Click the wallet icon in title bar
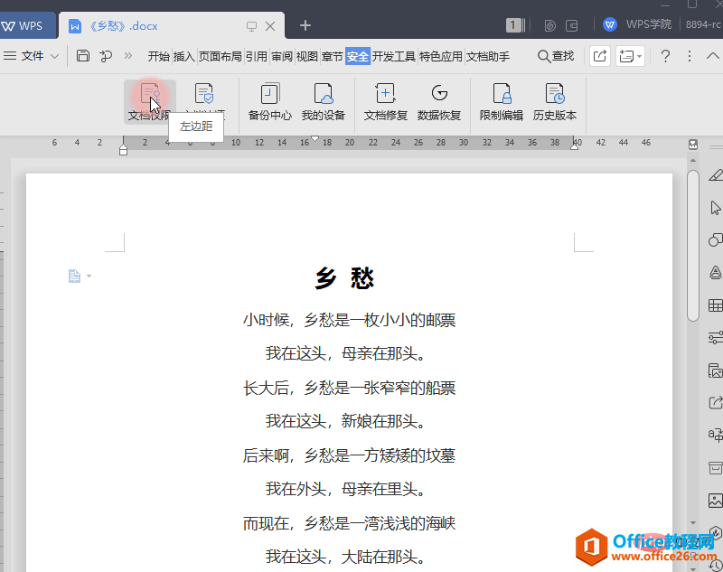Screen dimensions: 723x572 point(572,25)
